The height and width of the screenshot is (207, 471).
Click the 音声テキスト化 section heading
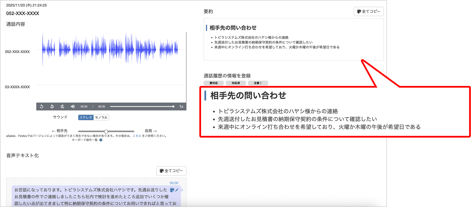coord(22,156)
